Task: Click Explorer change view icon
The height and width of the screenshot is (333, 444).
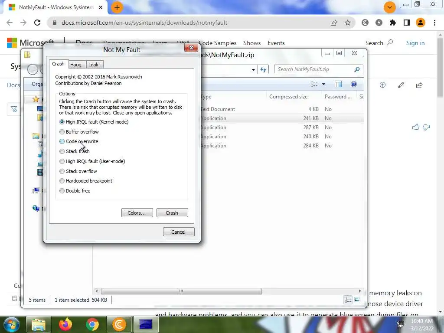Action: tap(314, 84)
